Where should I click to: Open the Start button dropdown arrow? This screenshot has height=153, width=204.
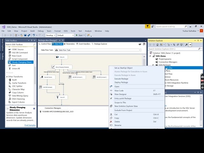[x=84, y=35]
